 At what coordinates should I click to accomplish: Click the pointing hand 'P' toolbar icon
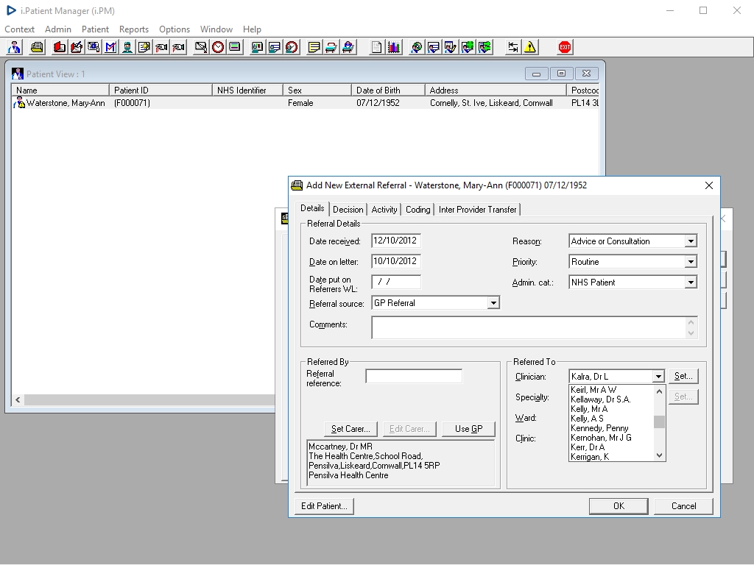tap(178, 47)
